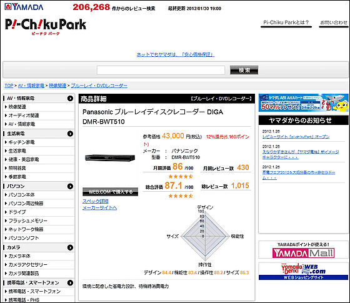Image resolution: width=350 pixels, height=303 pixels.
Task: Open えなりかずきさん news link
Action: click(x=301, y=154)
